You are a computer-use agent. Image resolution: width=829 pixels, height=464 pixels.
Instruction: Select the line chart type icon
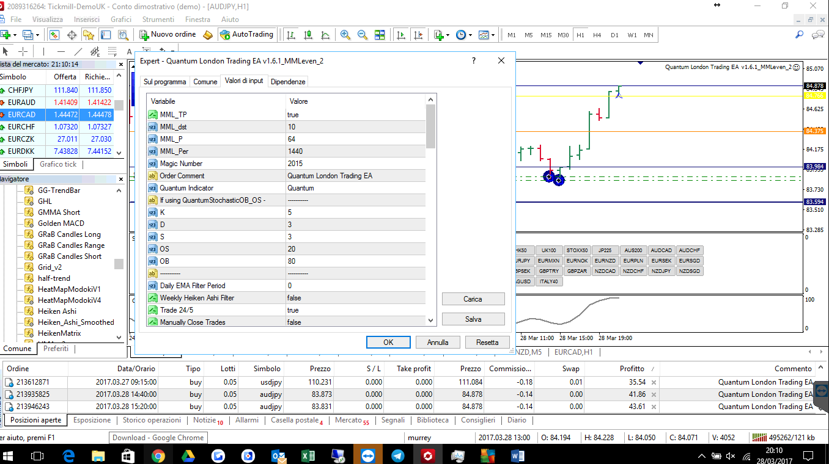(325, 34)
